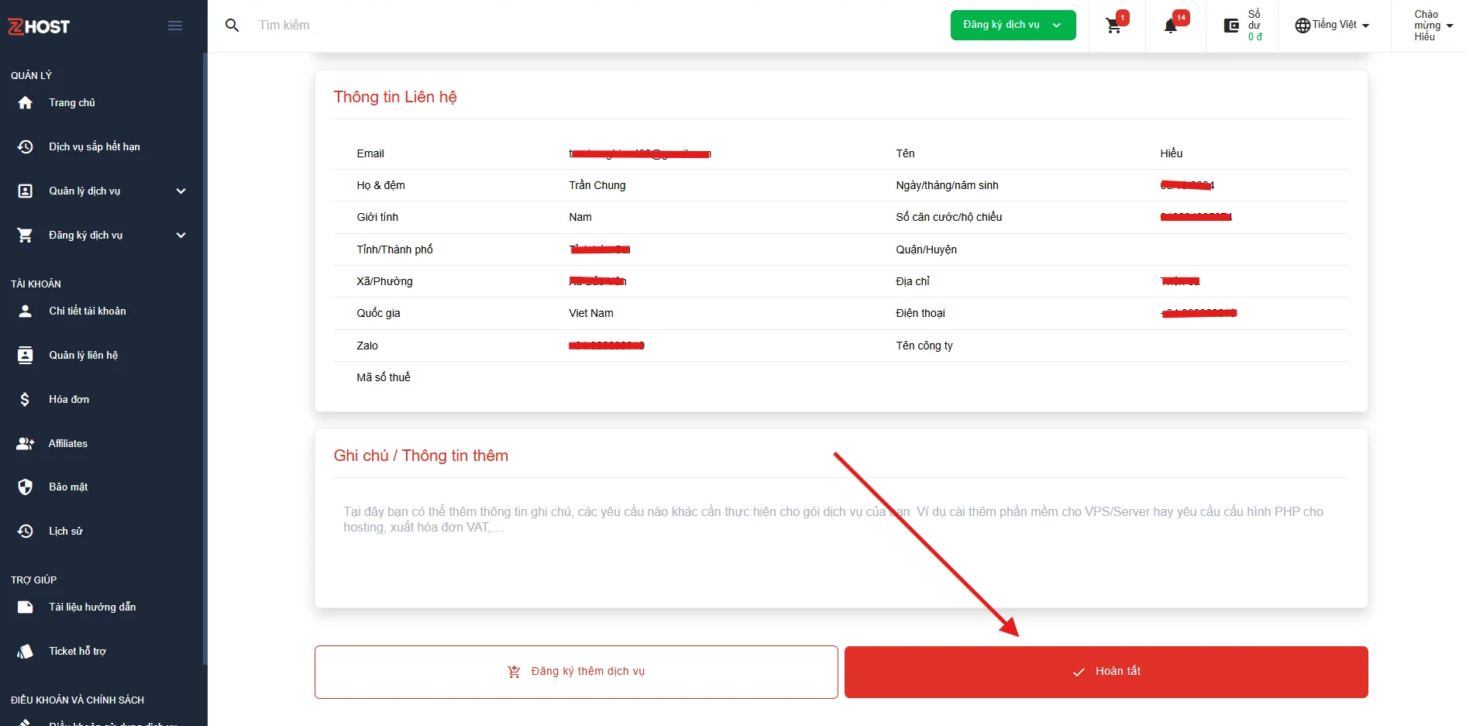Open the notifications bell icon
The image size is (1466, 726).
click(x=1171, y=26)
